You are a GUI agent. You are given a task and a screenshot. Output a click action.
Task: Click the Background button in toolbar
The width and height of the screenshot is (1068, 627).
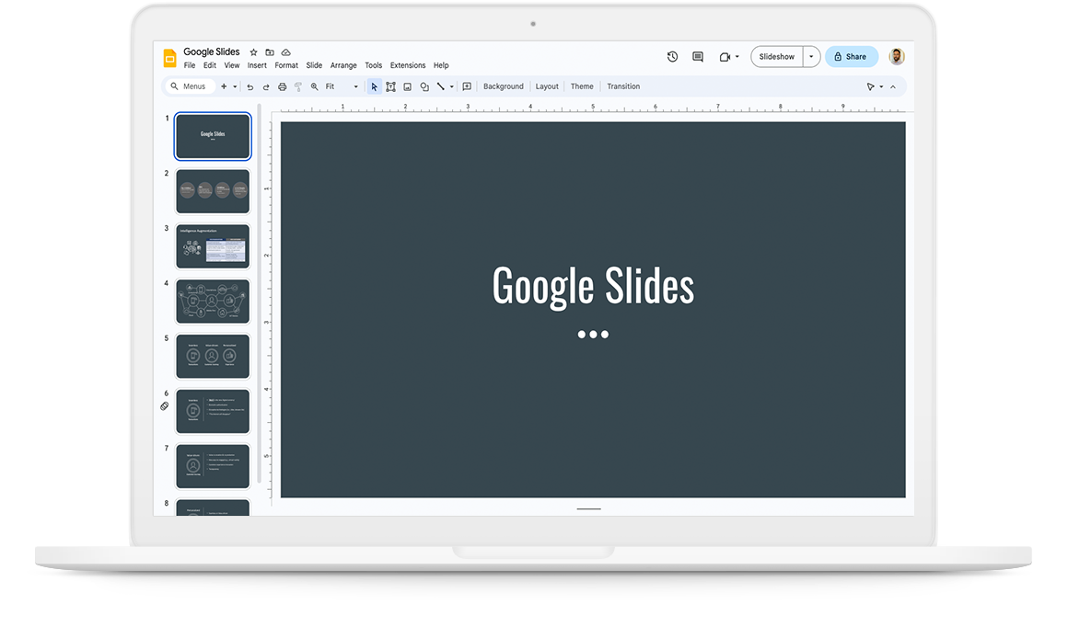503,86
